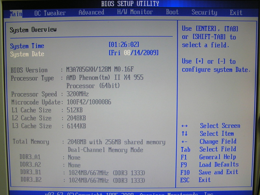
Task: Click the up-down arrows Select Item icon
Action: 185,133
